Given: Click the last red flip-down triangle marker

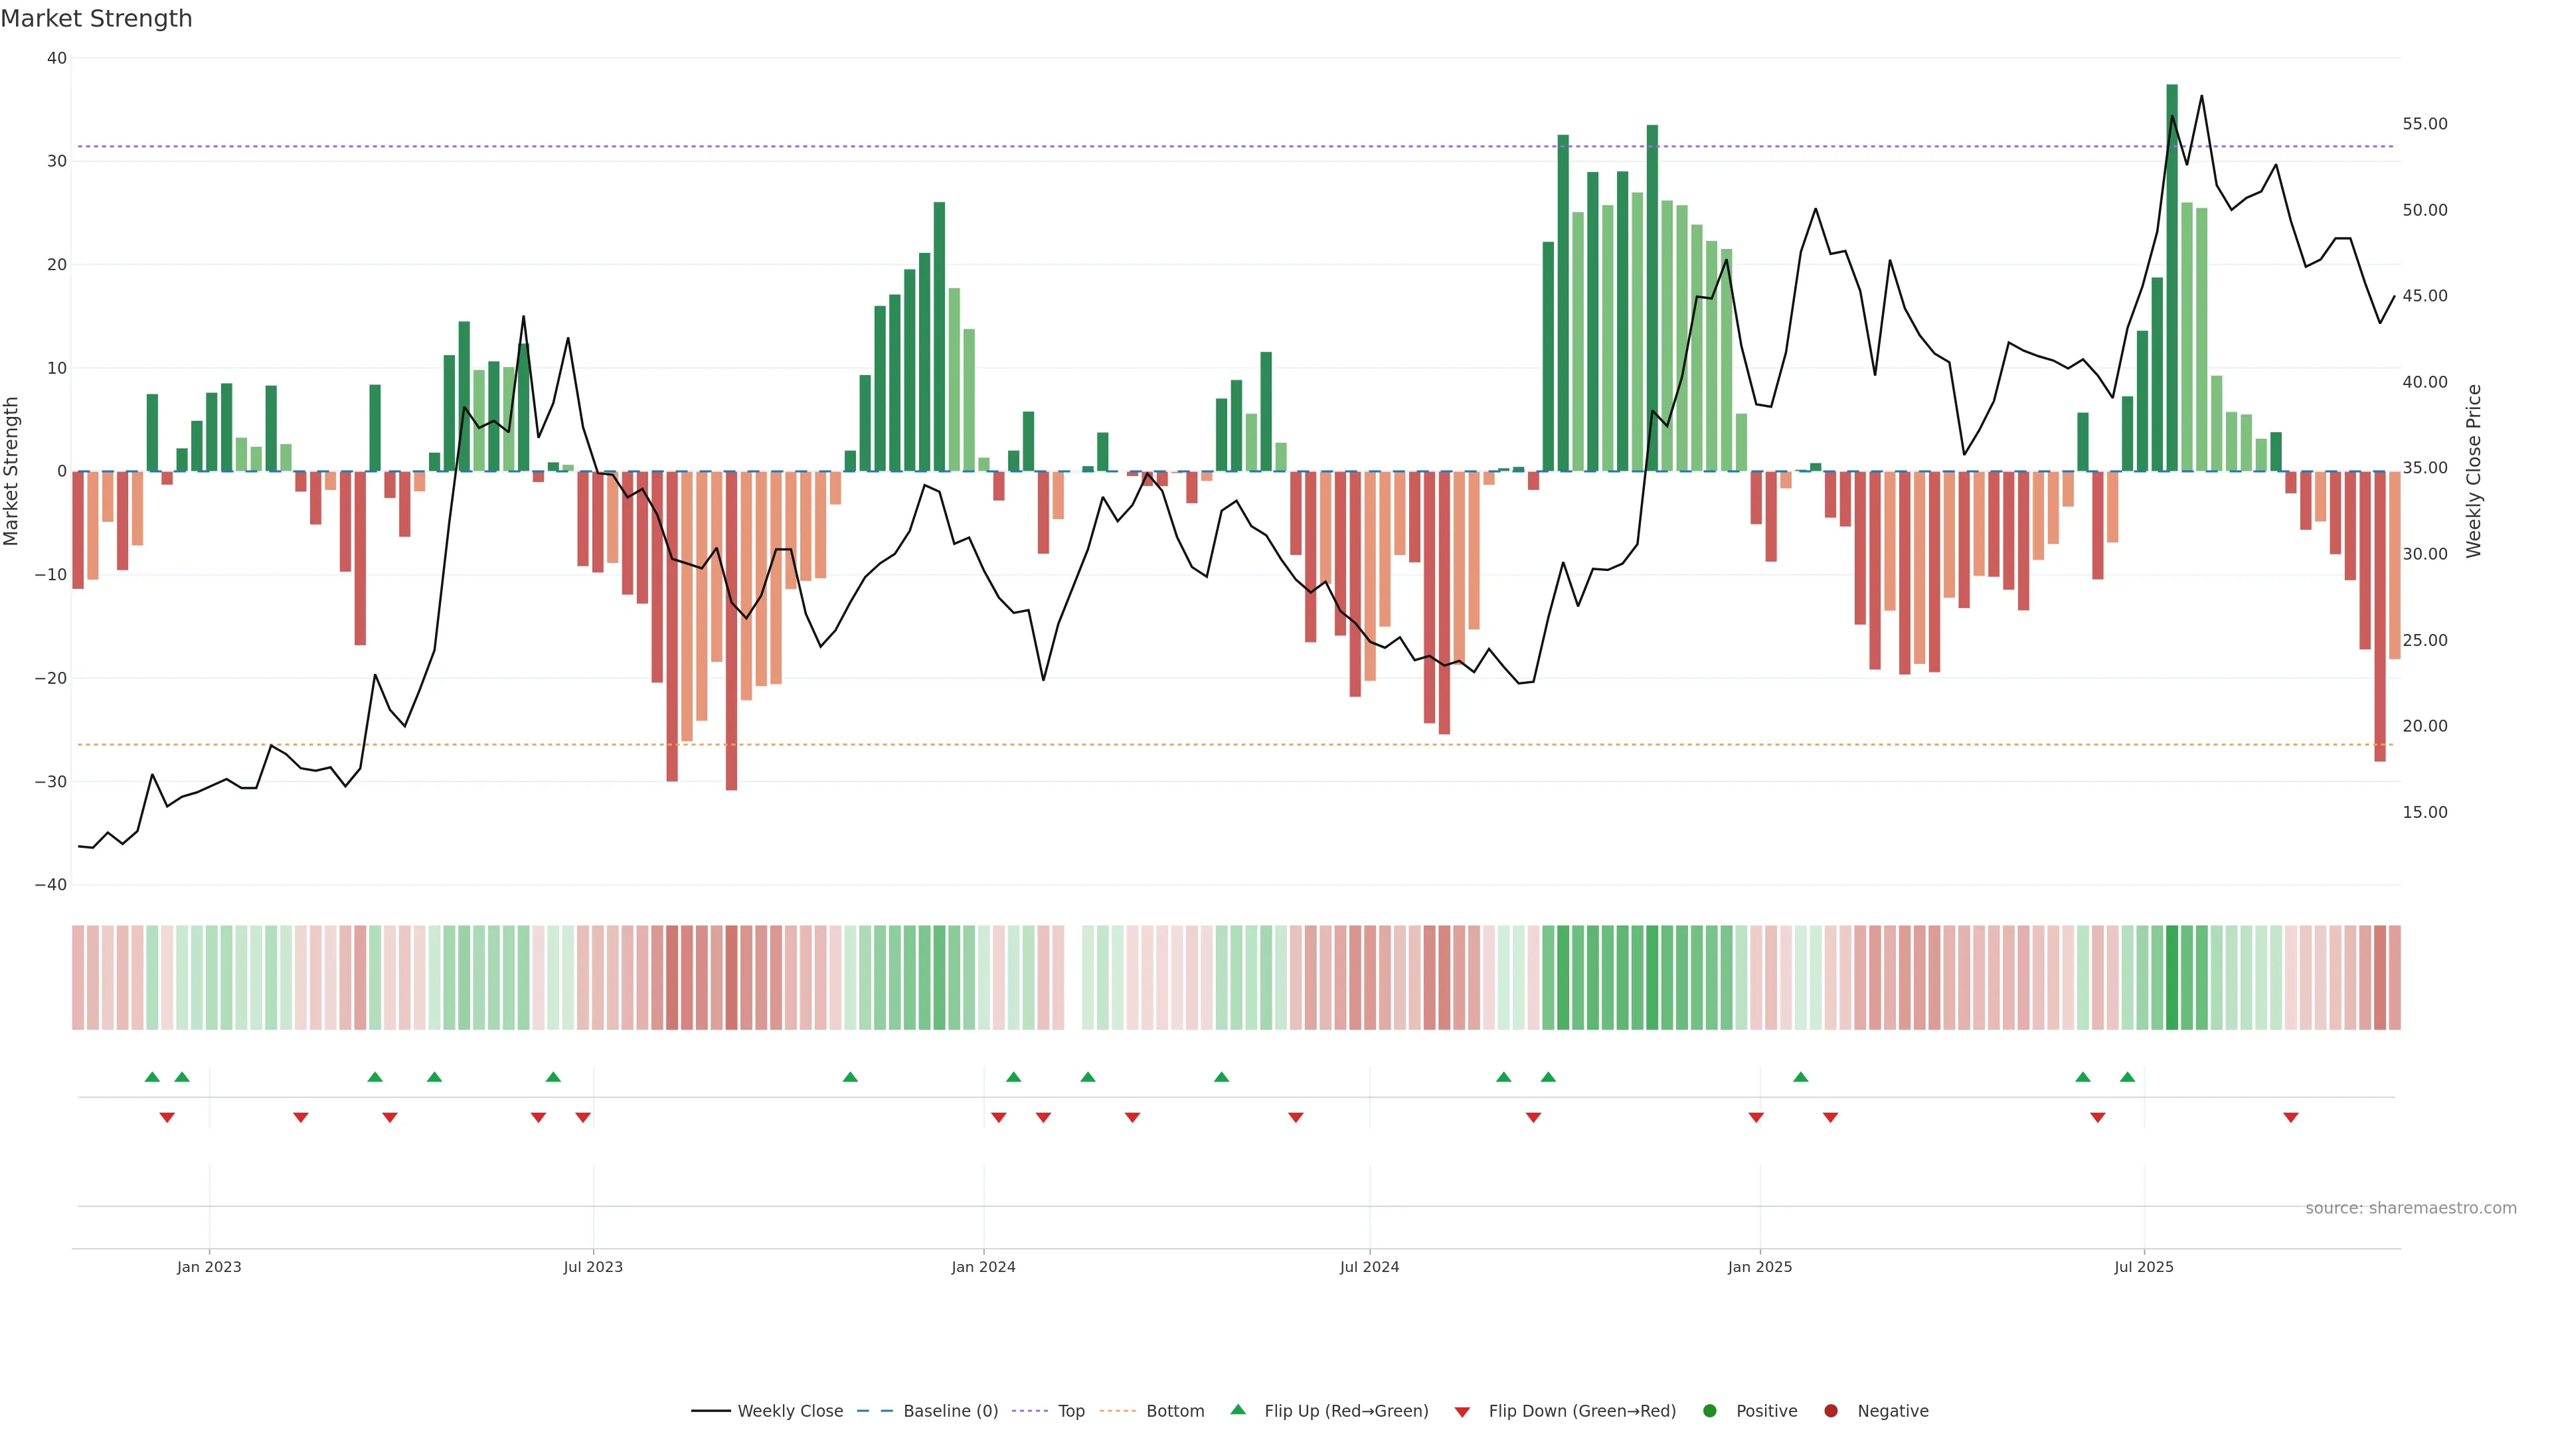Looking at the screenshot, I should [2290, 1117].
